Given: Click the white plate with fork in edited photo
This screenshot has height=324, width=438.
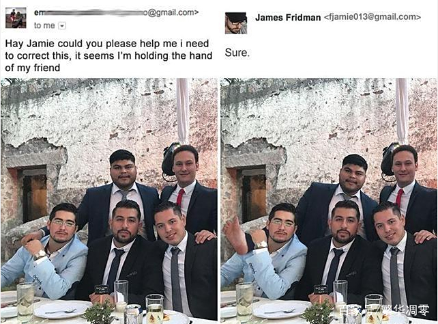Looking at the screenshot, I should 282,309.
